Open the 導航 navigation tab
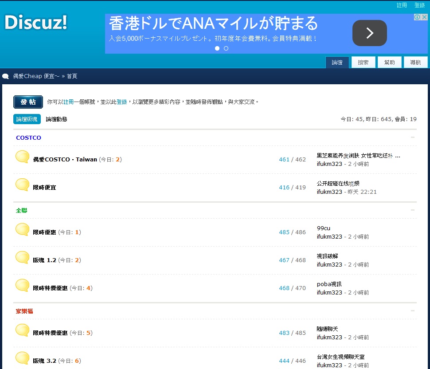This screenshot has height=369, width=430. [x=415, y=62]
